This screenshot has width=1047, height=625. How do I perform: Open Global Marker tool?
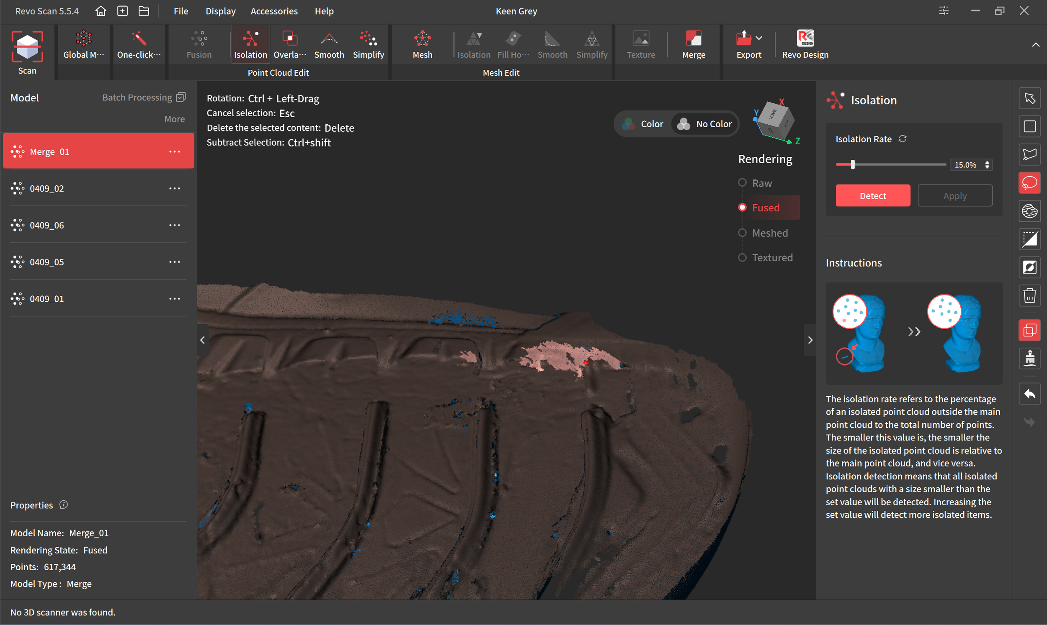[83, 44]
